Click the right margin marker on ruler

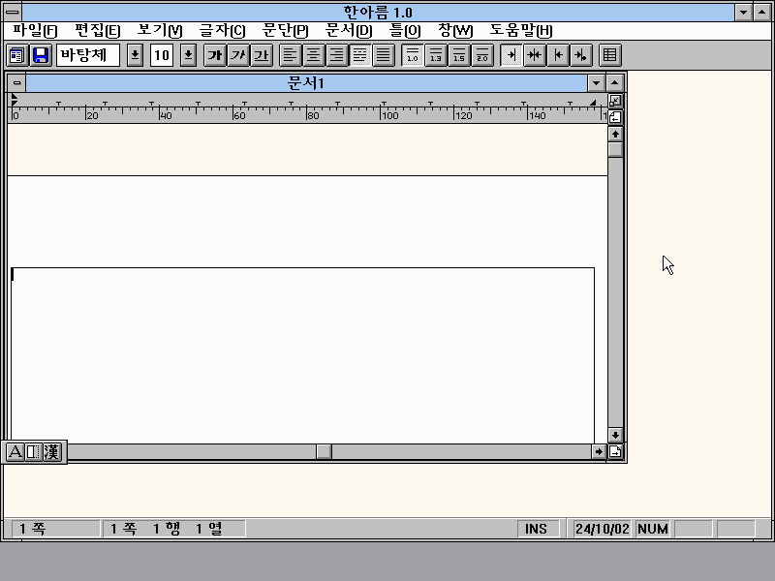click(x=593, y=103)
